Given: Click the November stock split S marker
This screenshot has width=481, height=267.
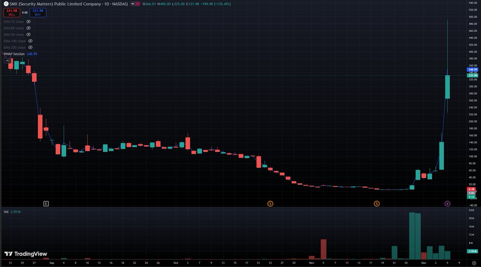Looking at the screenshot, I should click(x=377, y=204).
